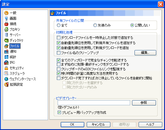The width and height of the screenshot is (165, 130).
Task: Click the IRC globe icon
Action: 6,63
